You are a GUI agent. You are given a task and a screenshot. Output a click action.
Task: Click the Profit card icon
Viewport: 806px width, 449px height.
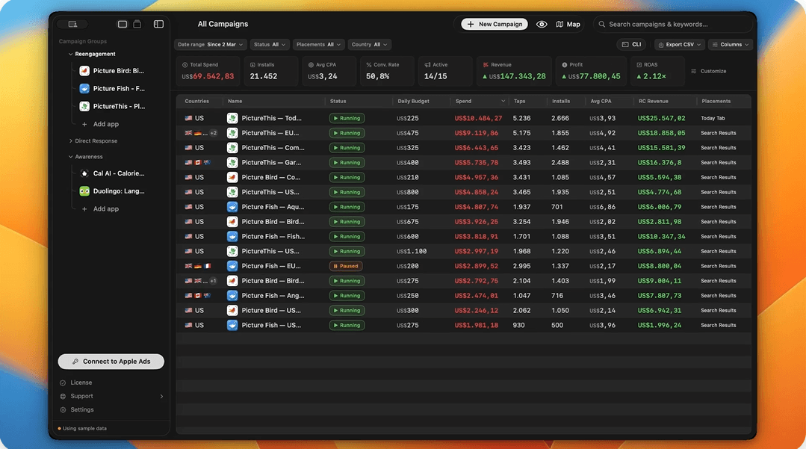click(565, 65)
